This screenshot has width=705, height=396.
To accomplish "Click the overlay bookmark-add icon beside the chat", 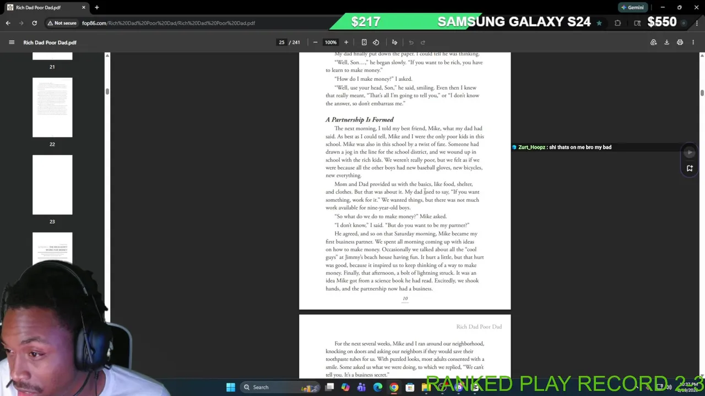I will (689, 169).
